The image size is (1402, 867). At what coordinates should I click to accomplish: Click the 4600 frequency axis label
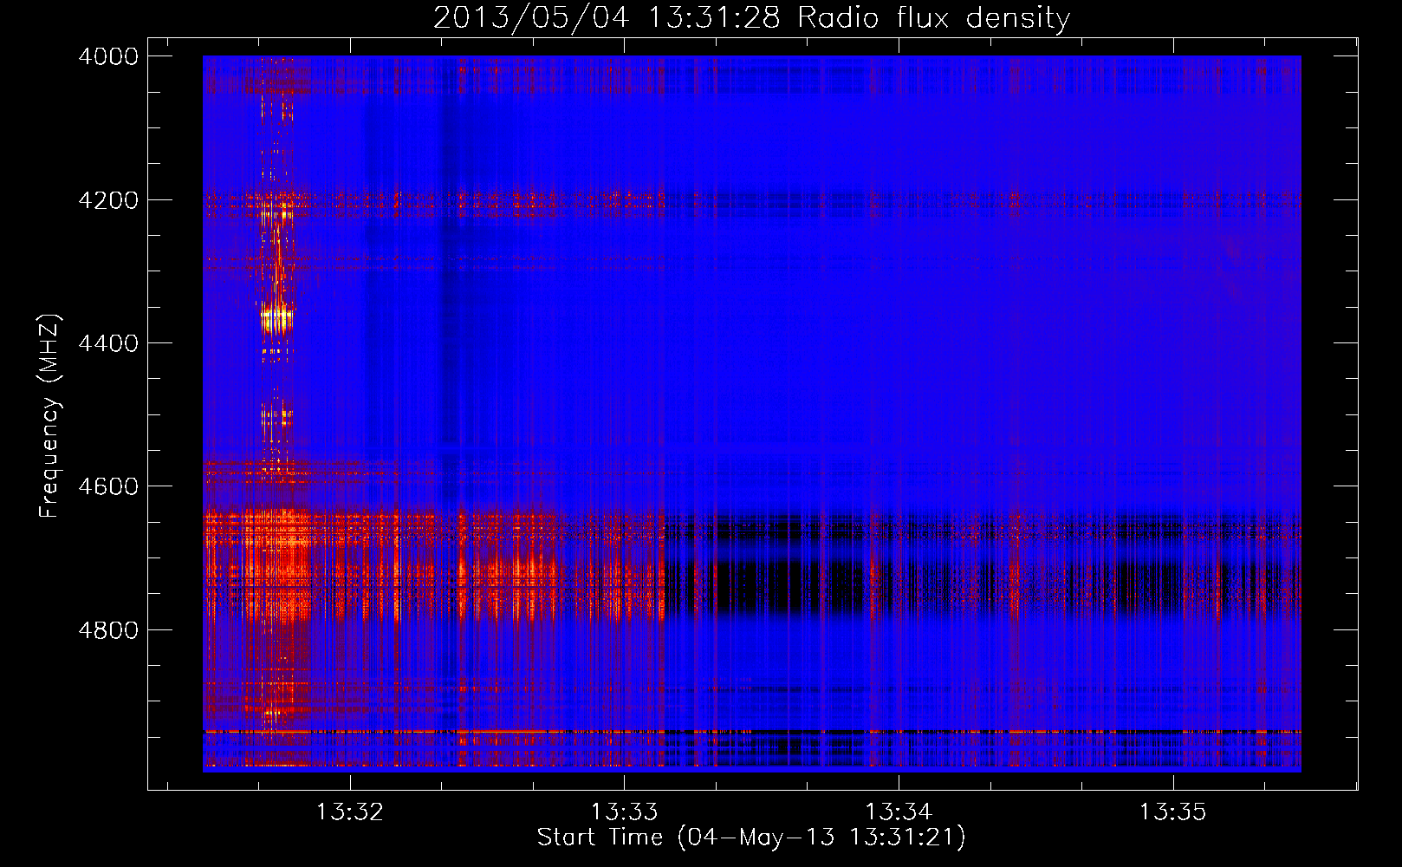point(108,486)
